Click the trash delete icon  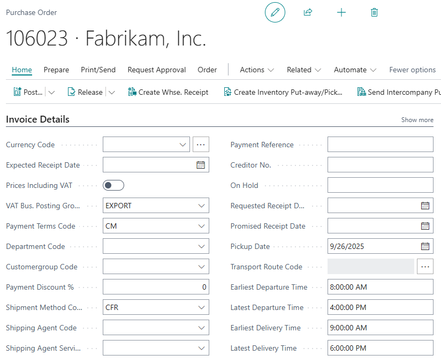point(375,12)
